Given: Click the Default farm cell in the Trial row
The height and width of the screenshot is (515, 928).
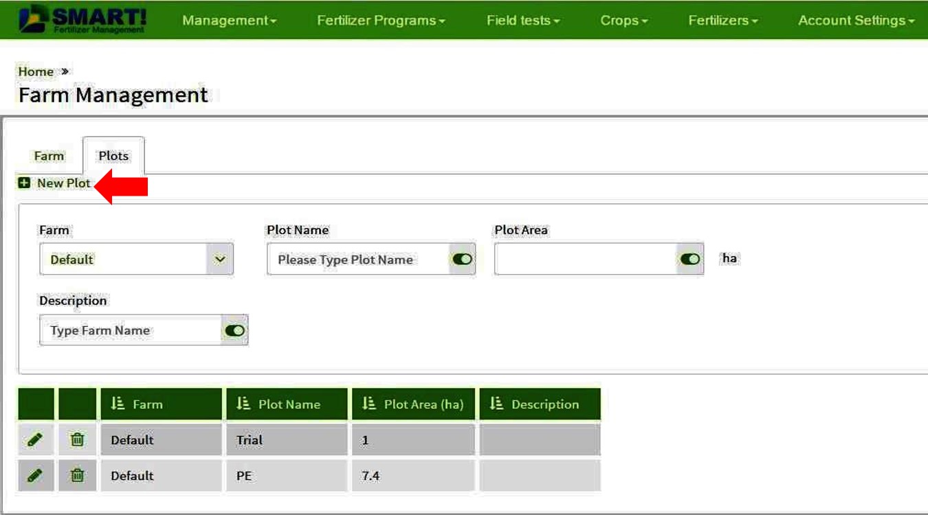Looking at the screenshot, I should point(162,439).
